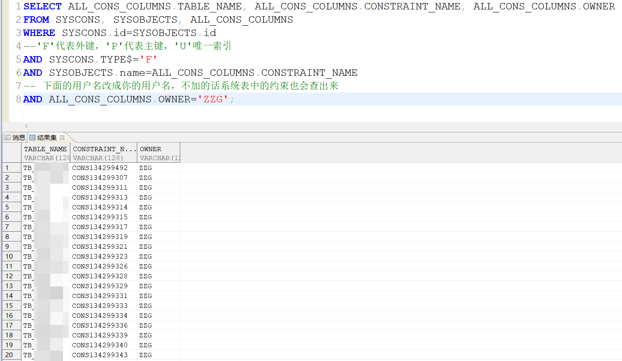
Task: Close the 结果集 tab
Action: click(62, 137)
